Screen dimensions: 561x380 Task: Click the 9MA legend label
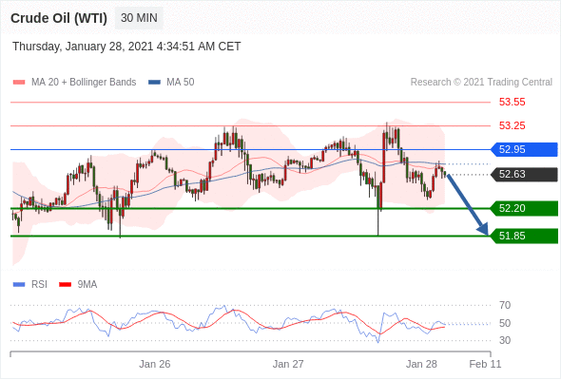[x=87, y=285]
